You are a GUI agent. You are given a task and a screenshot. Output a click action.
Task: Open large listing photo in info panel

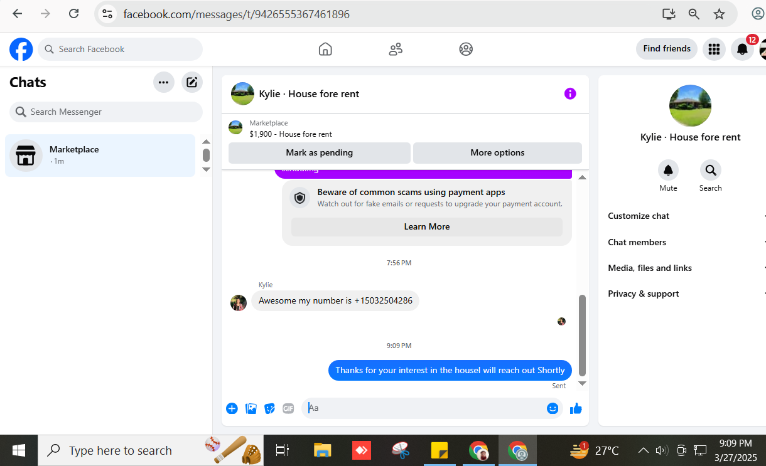pyautogui.click(x=691, y=106)
